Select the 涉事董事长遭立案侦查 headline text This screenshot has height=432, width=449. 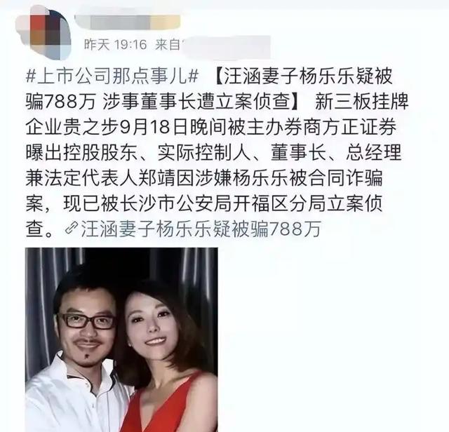pyautogui.click(x=196, y=102)
